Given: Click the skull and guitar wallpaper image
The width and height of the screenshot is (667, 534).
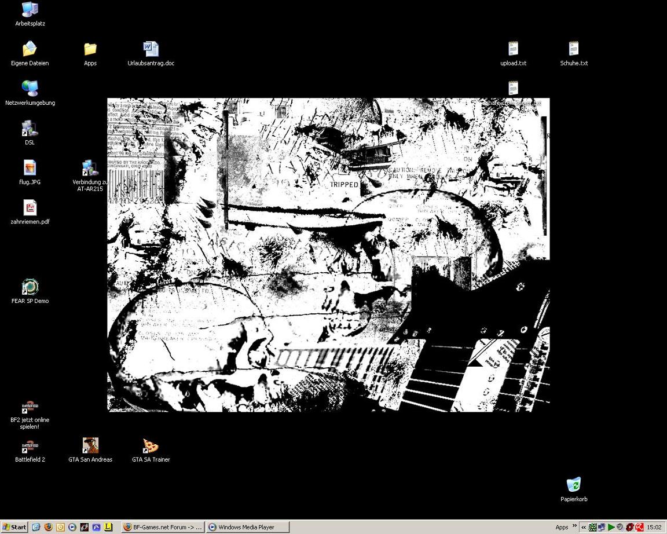Looking at the screenshot, I should (x=328, y=255).
